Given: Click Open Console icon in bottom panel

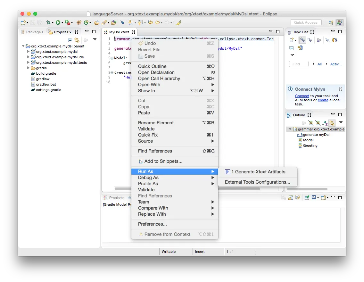Looking at the screenshot, I should (x=323, y=197).
